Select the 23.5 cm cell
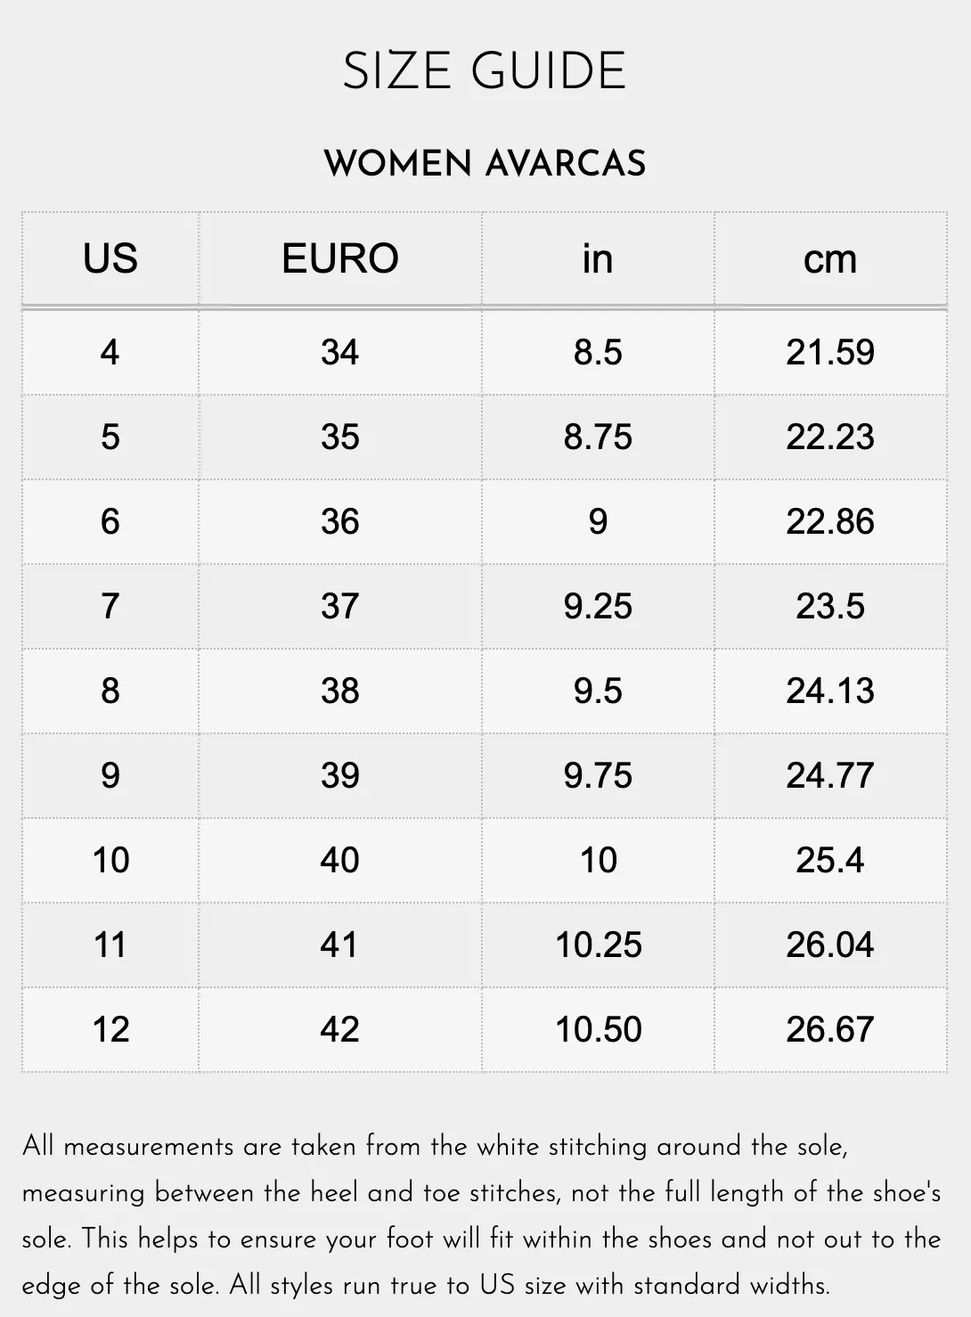 tap(830, 607)
